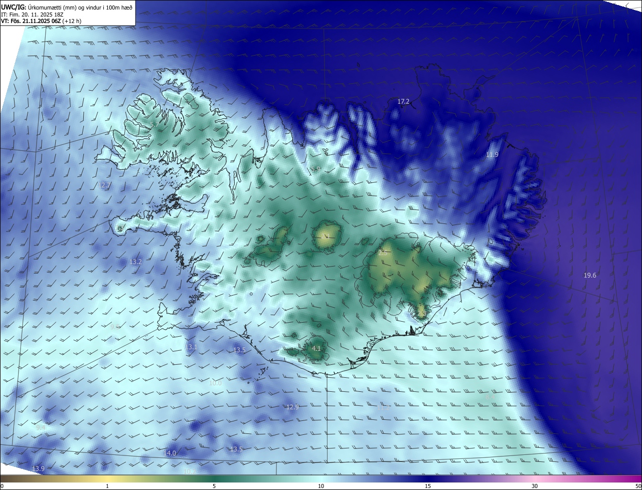Click the 9.5 value on the map
The image size is (642, 490).
tap(115, 326)
